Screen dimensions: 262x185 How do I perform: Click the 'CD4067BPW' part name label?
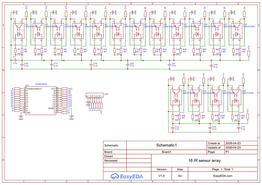[x=41, y=84]
